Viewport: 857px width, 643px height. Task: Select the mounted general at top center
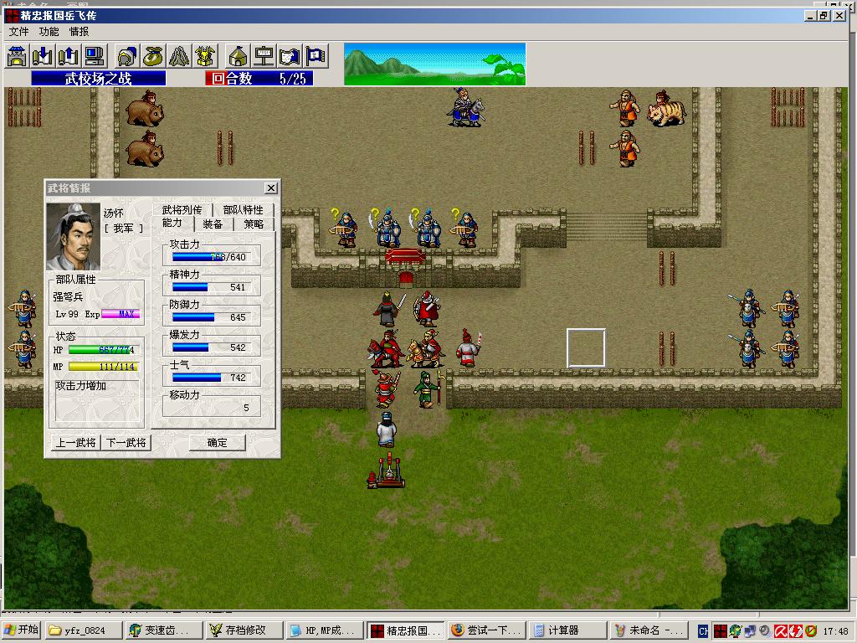click(x=465, y=107)
